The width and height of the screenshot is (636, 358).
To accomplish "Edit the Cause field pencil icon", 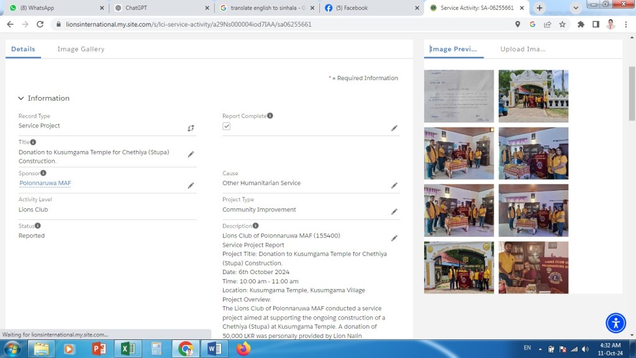I will (394, 185).
